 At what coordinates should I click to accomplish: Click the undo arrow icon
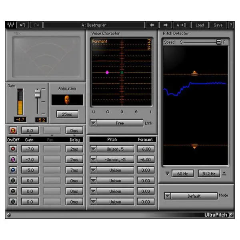(x=23, y=25)
